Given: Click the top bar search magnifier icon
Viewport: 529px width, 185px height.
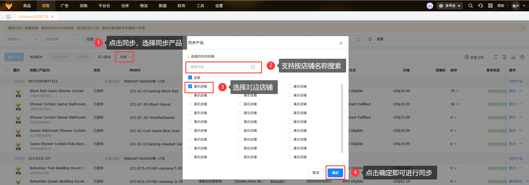Looking at the screenshot, I should point(470,6).
